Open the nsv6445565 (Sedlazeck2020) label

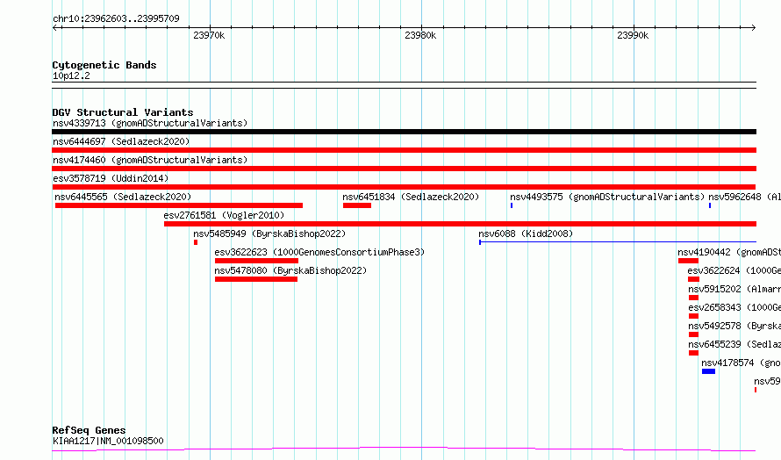pyautogui.click(x=123, y=197)
